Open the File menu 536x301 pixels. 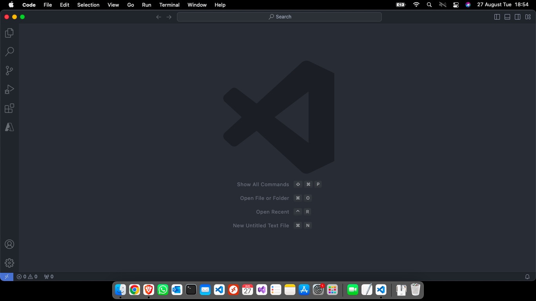click(x=47, y=5)
